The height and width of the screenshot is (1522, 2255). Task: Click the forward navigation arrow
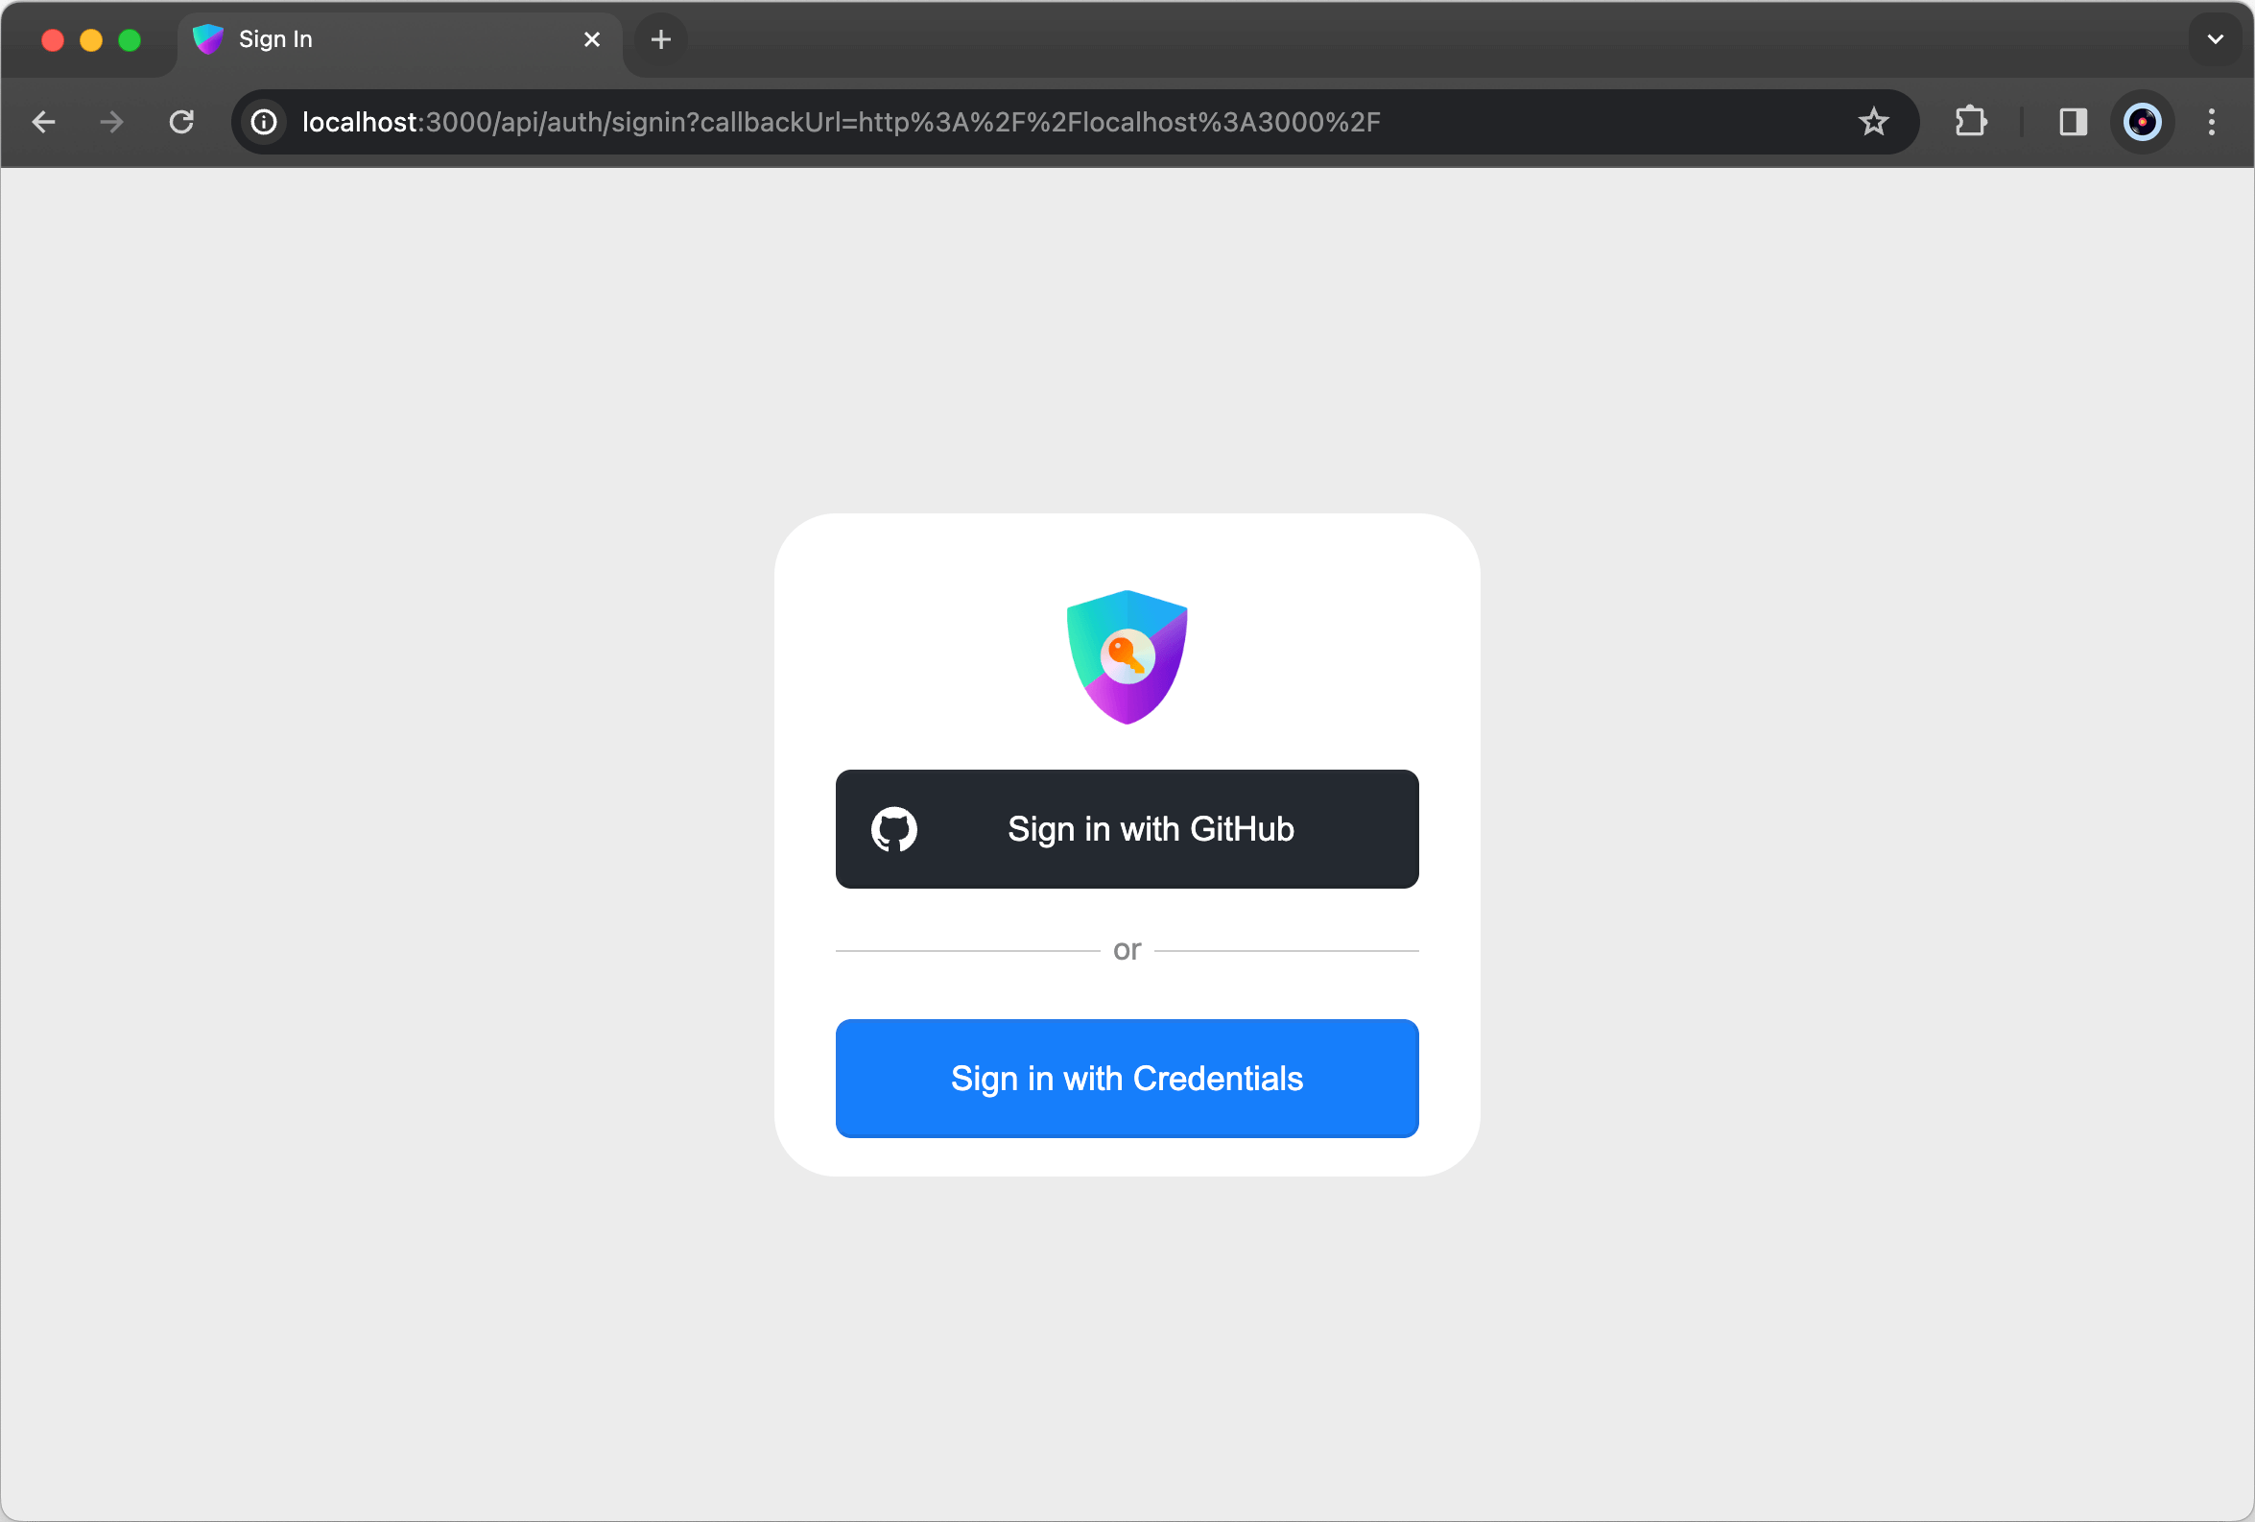click(110, 121)
